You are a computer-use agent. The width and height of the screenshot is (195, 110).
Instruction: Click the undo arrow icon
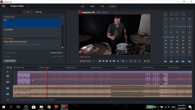[x=145, y=61]
